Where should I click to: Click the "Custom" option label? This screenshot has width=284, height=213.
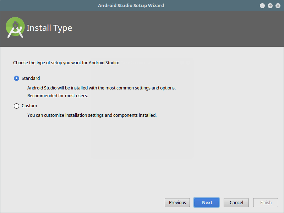coord(29,106)
